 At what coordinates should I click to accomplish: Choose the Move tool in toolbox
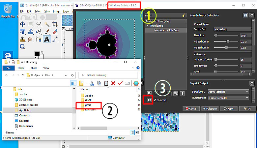[x=22, y=24]
